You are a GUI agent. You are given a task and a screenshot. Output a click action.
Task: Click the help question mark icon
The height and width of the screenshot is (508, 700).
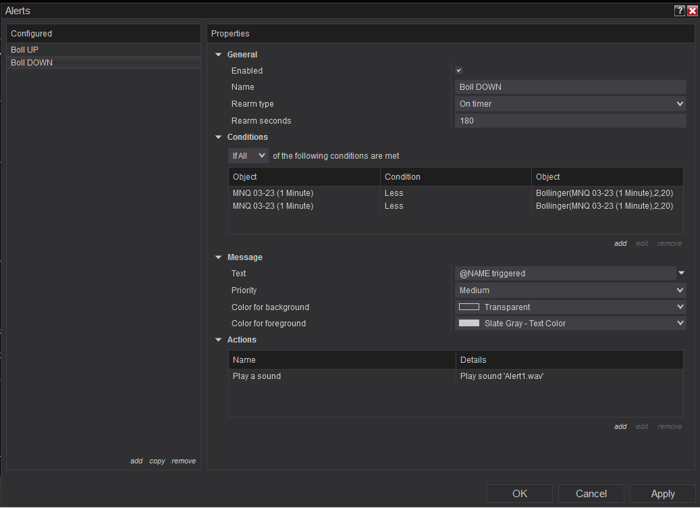pyautogui.click(x=680, y=11)
